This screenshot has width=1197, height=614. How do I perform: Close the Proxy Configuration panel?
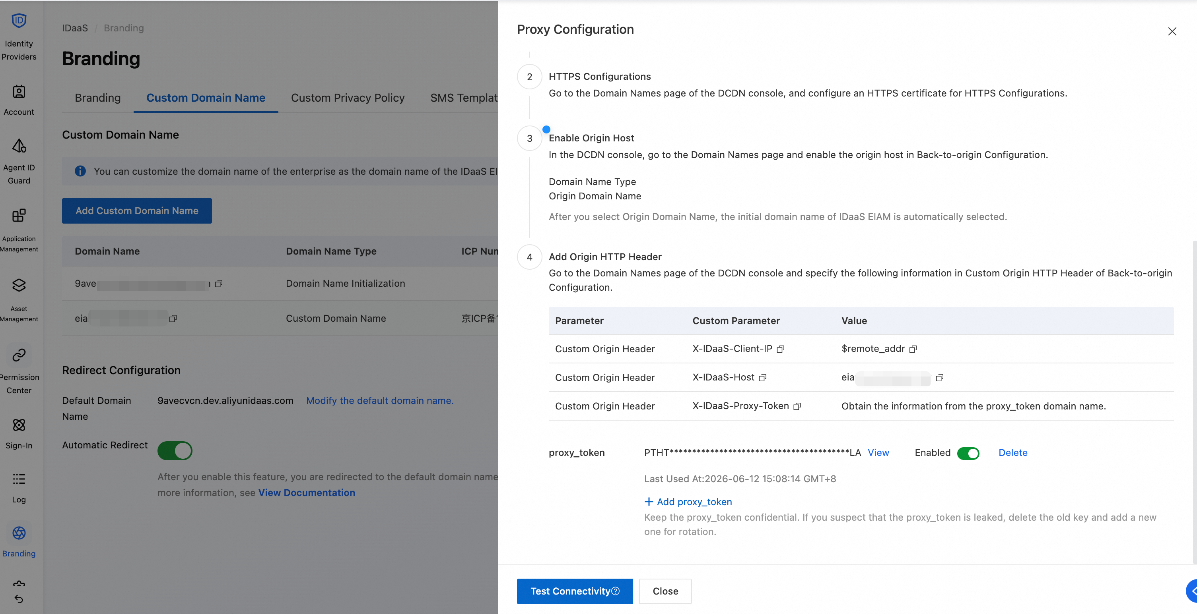pos(1172,31)
